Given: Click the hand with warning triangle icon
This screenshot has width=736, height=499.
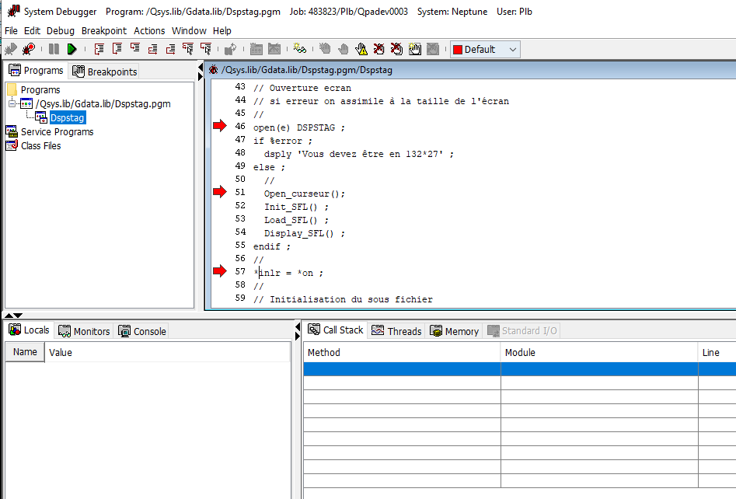Looking at the screenshot, I should click(x=361, y=49).
